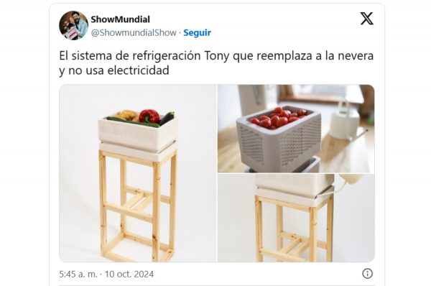
Task: Click the tweet text about the Tony refrigeration system
Action: click(216, 63)
